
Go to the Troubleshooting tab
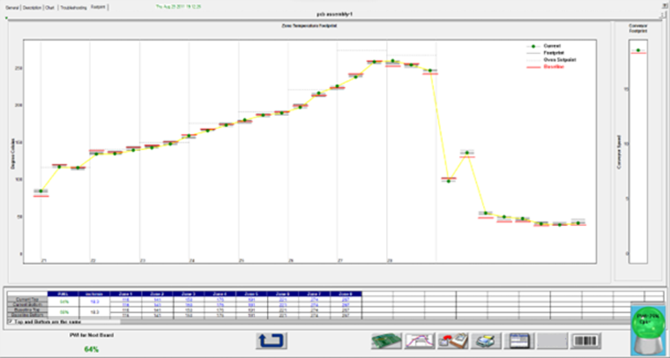73,7
